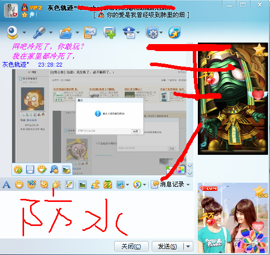Click the message text 我在家里都冷死了
270x255 pixels.
coord(44,56)
